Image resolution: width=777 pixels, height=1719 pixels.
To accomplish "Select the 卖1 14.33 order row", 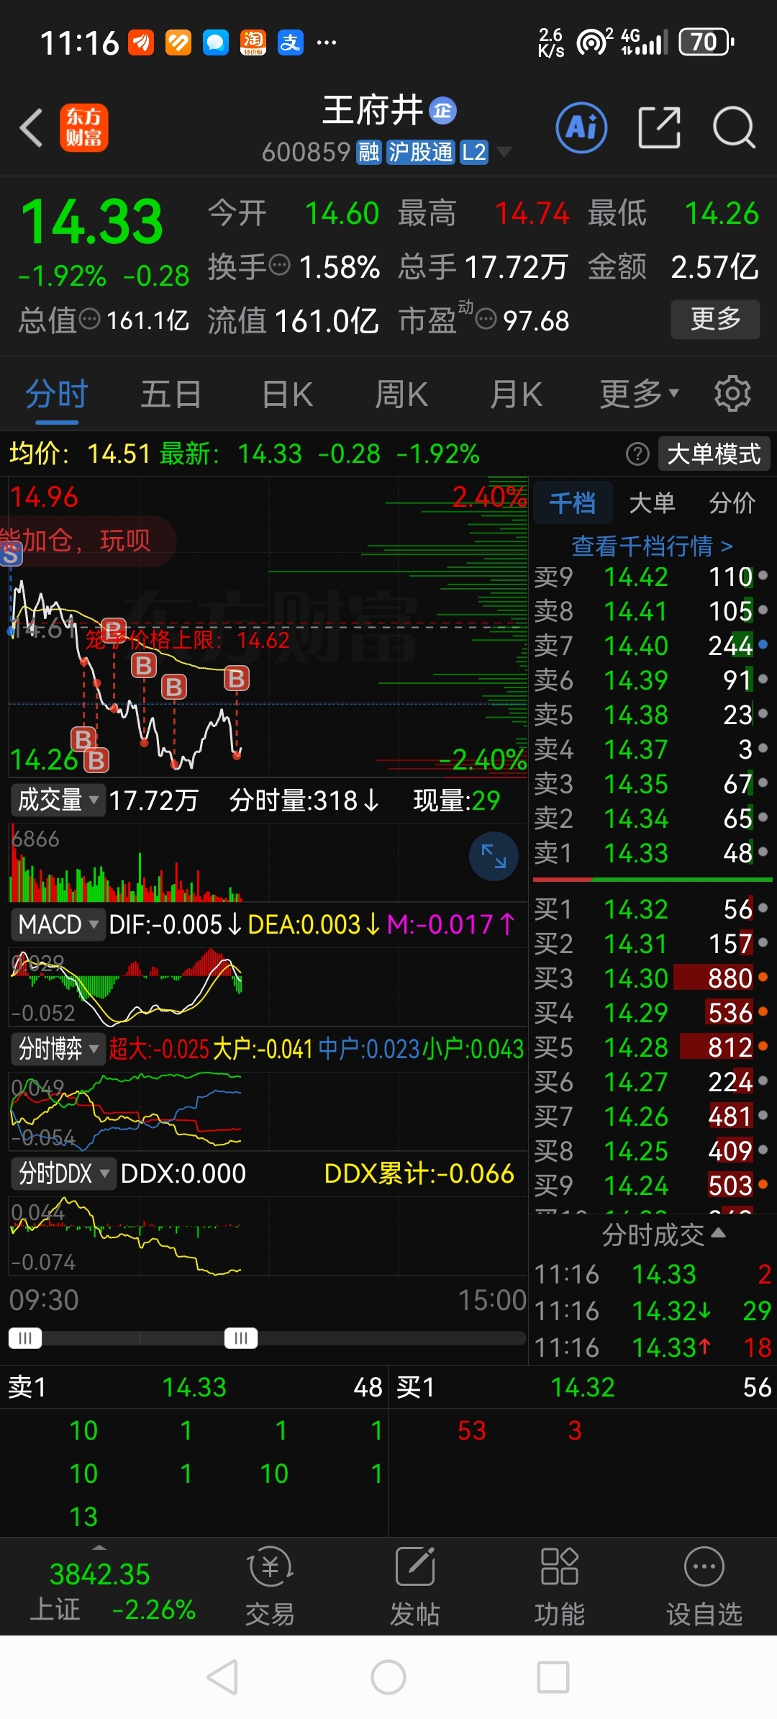I will click(652, 853).
